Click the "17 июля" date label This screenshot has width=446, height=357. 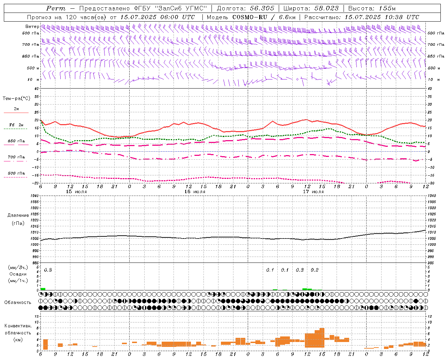313,192
